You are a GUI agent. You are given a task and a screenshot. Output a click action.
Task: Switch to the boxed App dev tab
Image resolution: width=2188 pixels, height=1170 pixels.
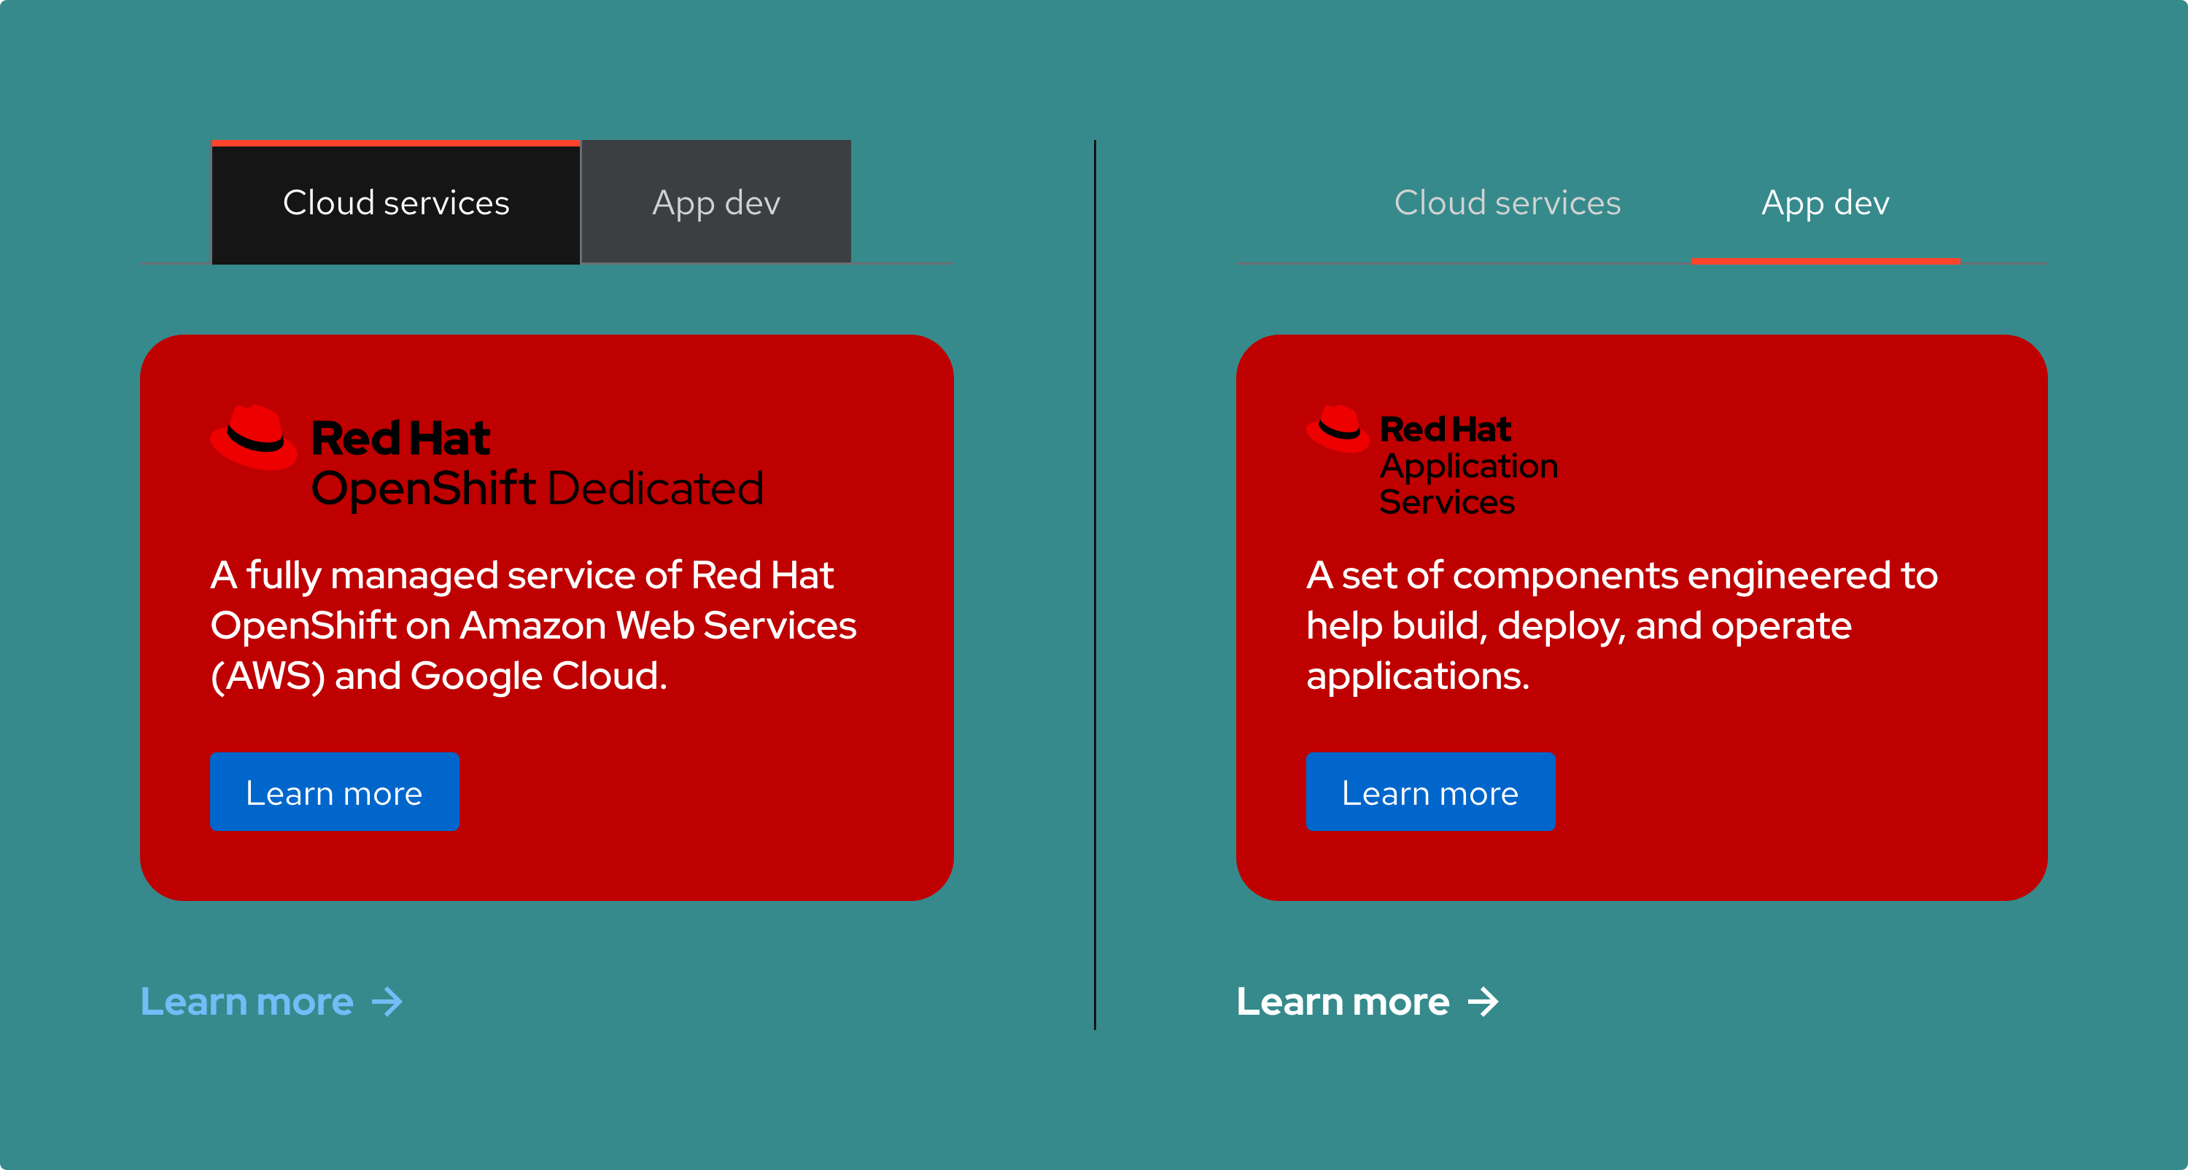tap(716, 203)
